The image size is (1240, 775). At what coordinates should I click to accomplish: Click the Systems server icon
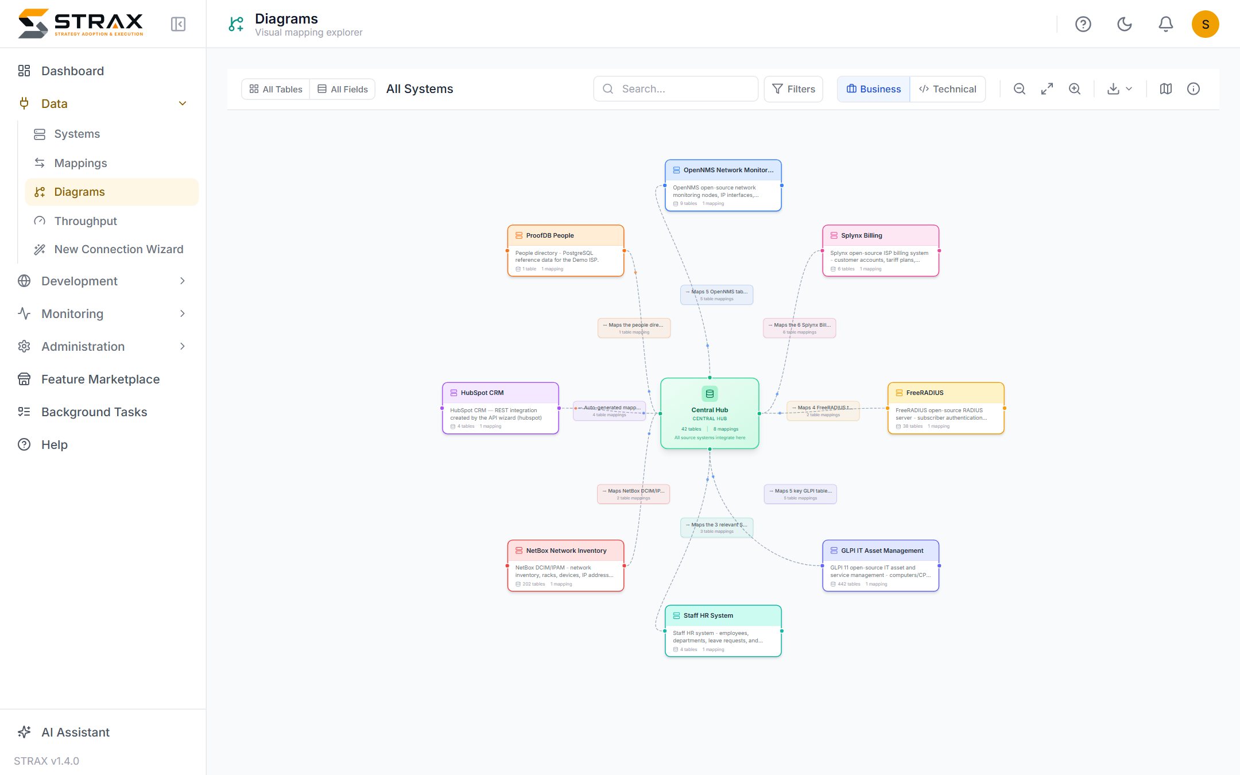40,134
